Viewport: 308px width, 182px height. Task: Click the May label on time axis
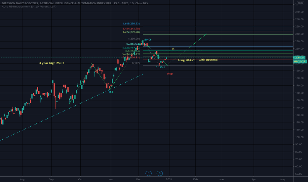(283, 179)
